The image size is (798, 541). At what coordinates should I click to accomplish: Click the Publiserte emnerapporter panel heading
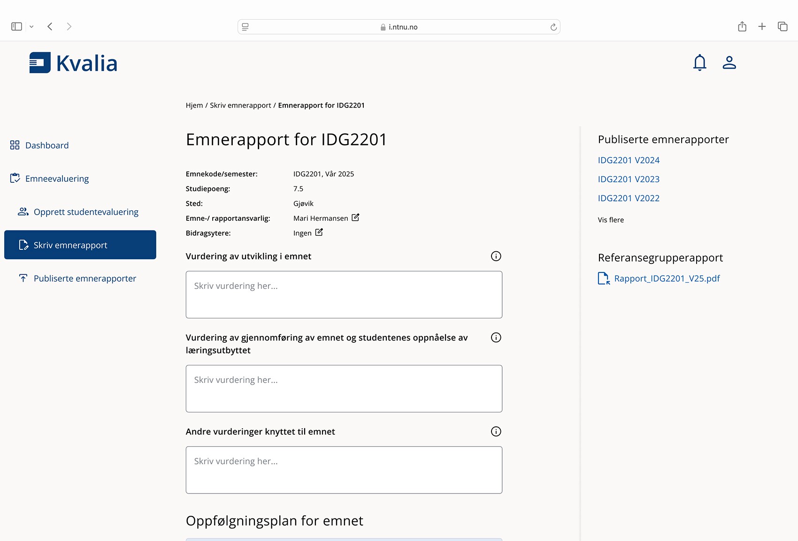663,139
